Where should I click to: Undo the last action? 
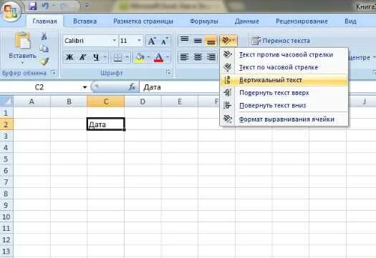pos(45,6)
